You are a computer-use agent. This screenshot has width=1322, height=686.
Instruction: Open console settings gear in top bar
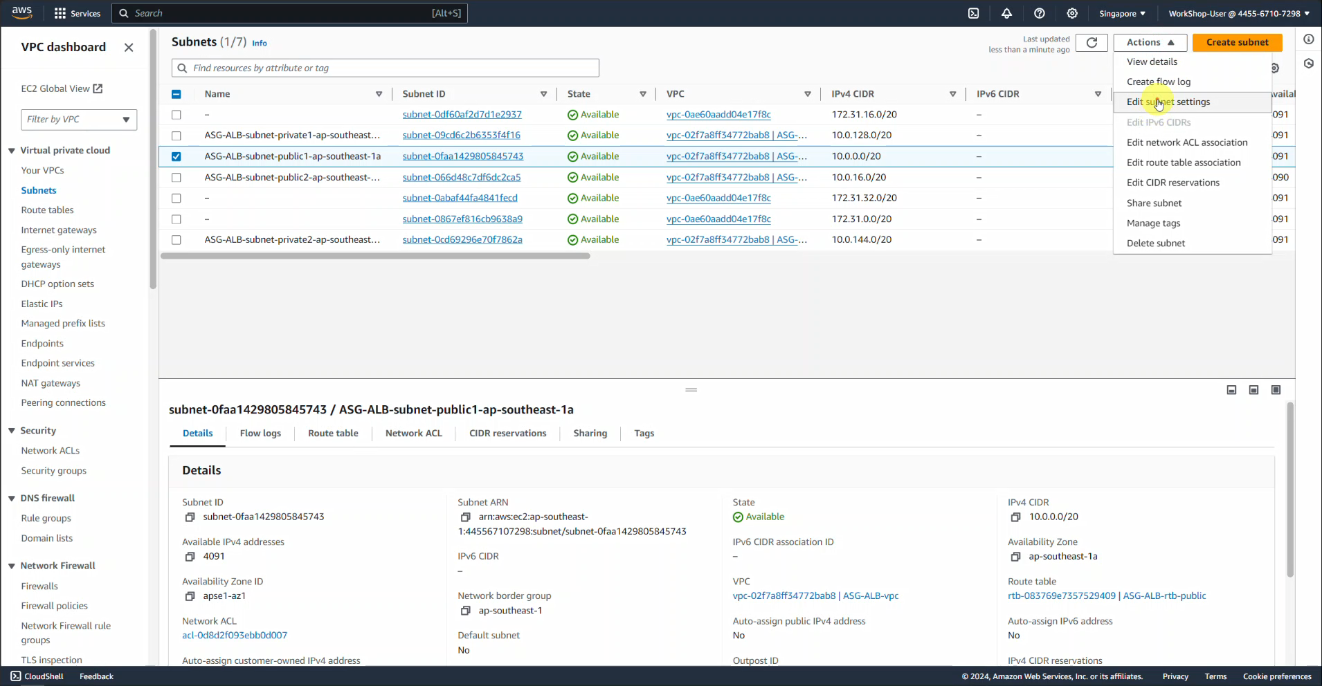point(1072,13)
